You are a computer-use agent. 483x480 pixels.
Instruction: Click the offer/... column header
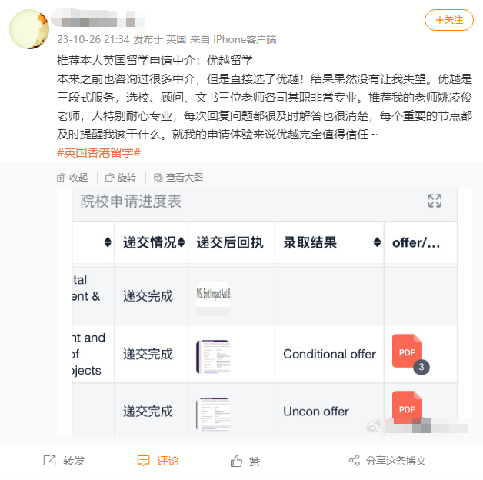(x=416, y=243)
